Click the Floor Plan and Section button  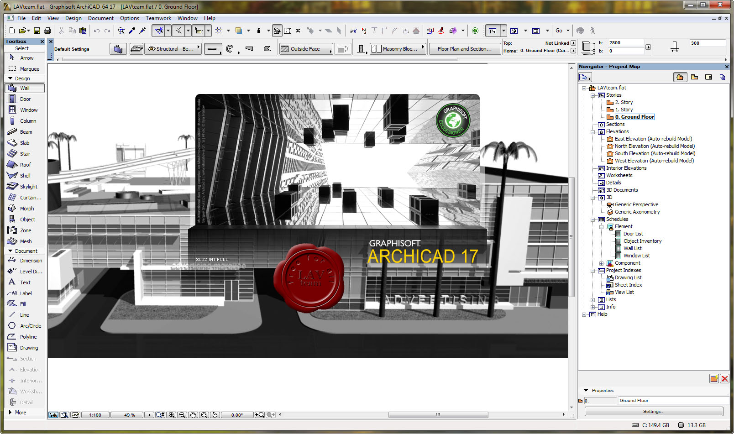click(x=465, y=49)
